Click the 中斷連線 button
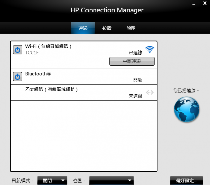 click(x=132, y=61)
